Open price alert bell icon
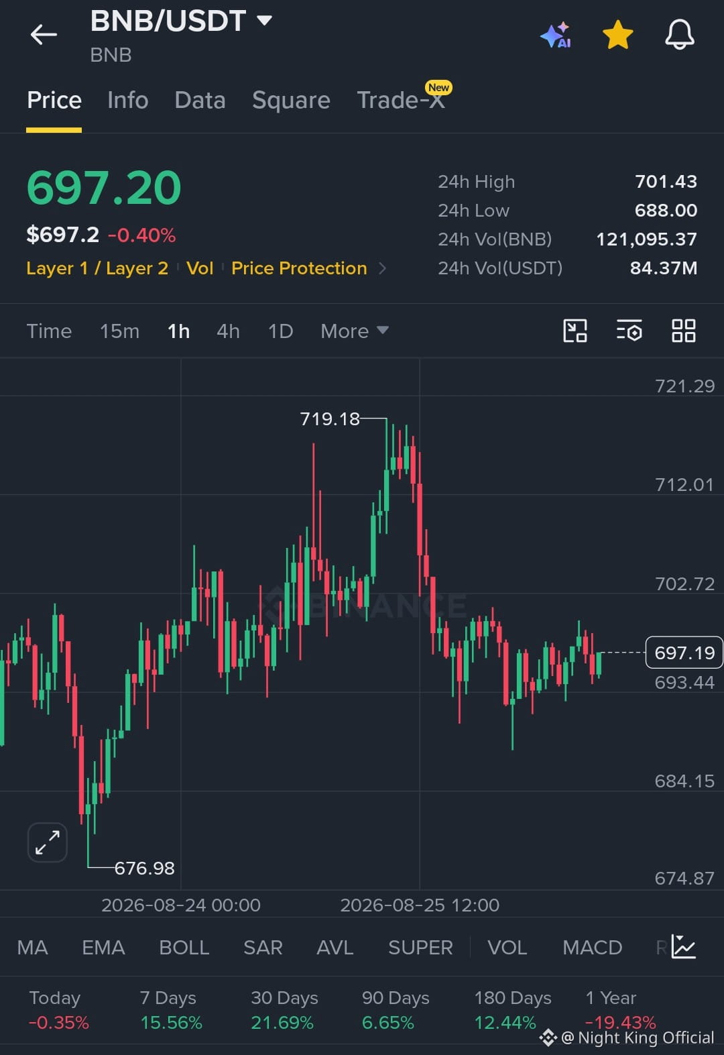 click(679, 35)
